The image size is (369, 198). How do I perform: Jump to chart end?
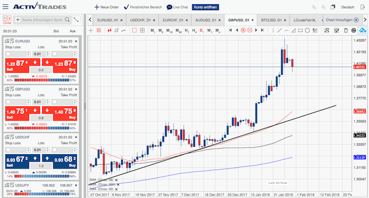[x=263, y=30]
